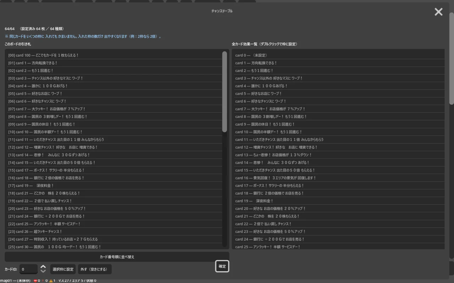Viewport: 454px width, 283px height.
Task: Close the チャンステーブル dialog
Action: point(438,12)
